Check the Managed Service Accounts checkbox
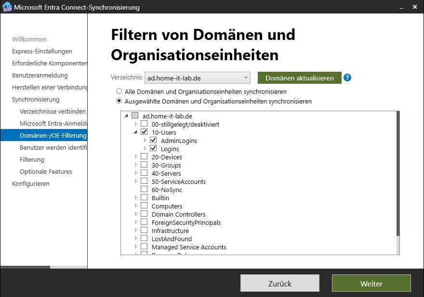The height and width of the screenshot is (297, 424). (x=144, y=246)
